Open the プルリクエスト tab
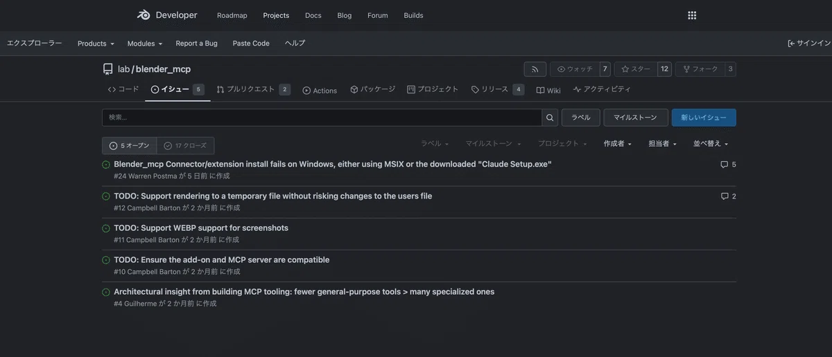This screenshot has height=357, width=832. click(x=253, y=89)
